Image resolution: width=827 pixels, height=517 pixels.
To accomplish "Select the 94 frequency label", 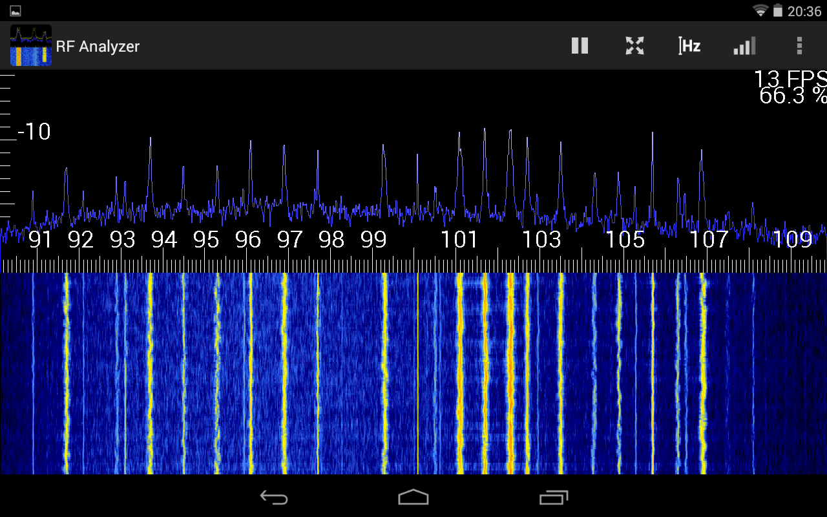I will click(164, 240).
